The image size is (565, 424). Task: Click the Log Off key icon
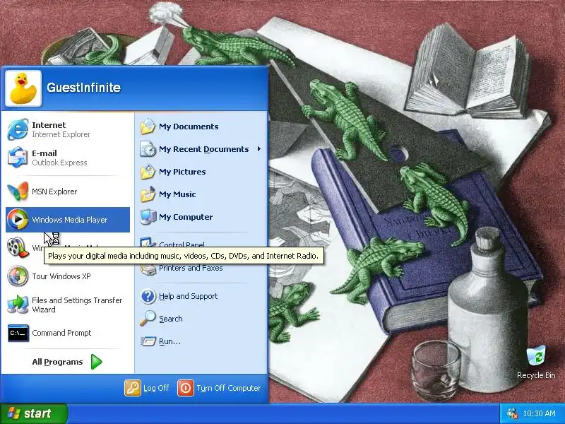coord(132,388)
